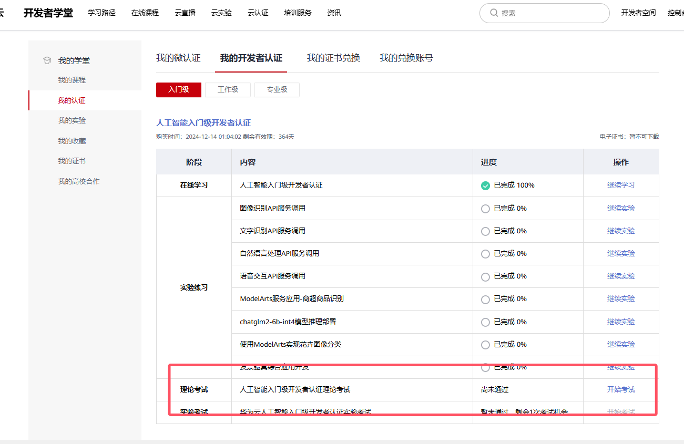Select the 入门级 level button
This screenshot has width=684, height=444.
(x=179, y=90)
